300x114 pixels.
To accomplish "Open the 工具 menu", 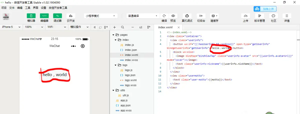I will (28, 8).
